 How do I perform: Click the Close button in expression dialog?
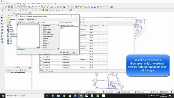coord(74,53)
